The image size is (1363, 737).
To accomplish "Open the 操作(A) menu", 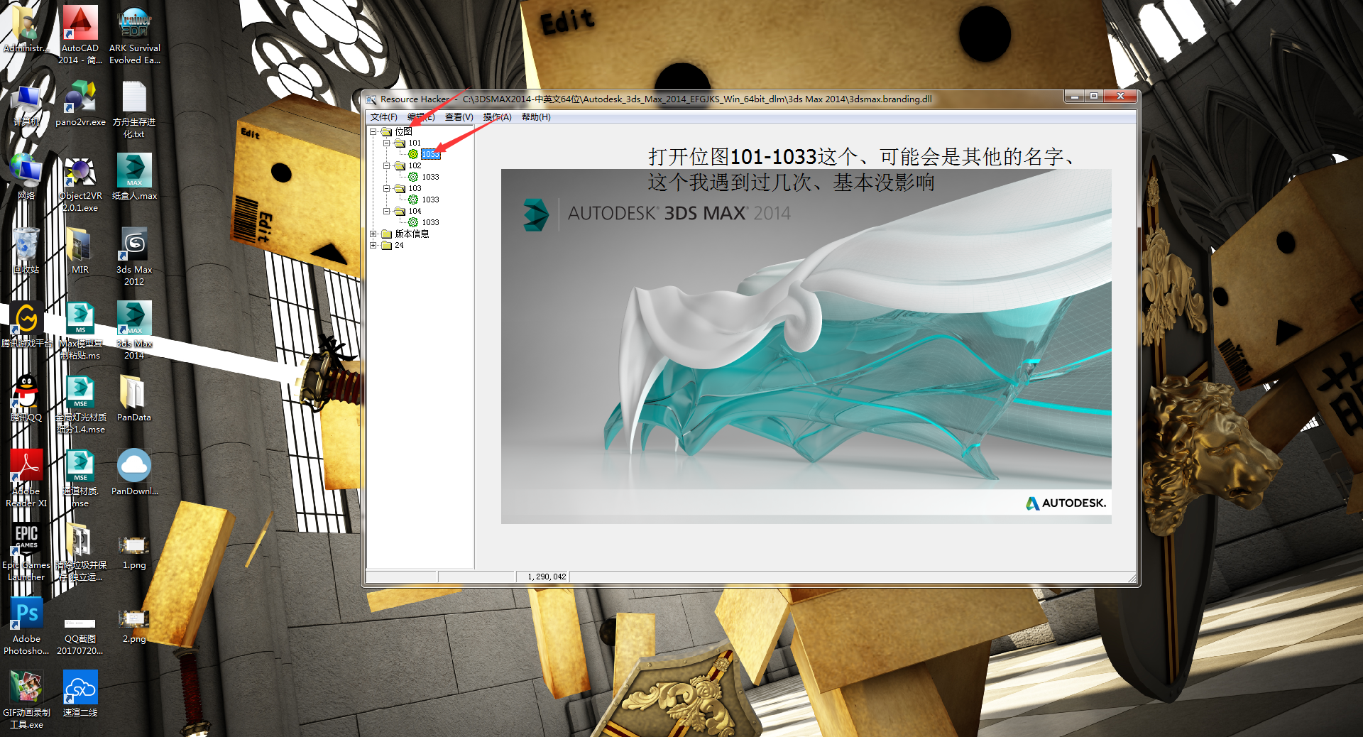I will (x=497, y=117).
